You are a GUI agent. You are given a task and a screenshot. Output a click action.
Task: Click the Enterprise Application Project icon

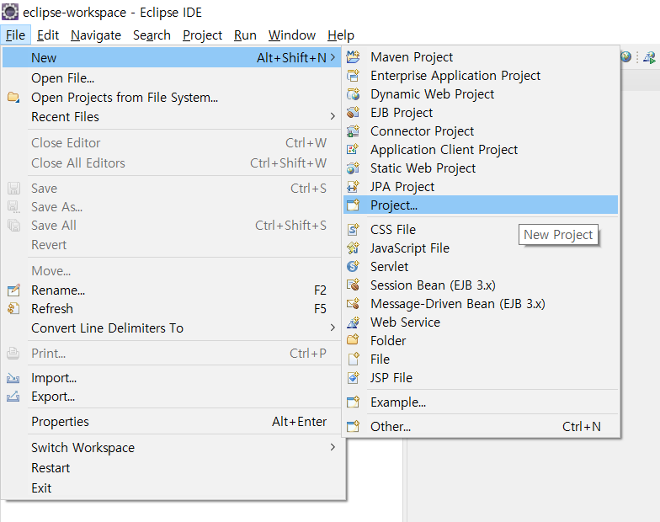pos(354,76)
